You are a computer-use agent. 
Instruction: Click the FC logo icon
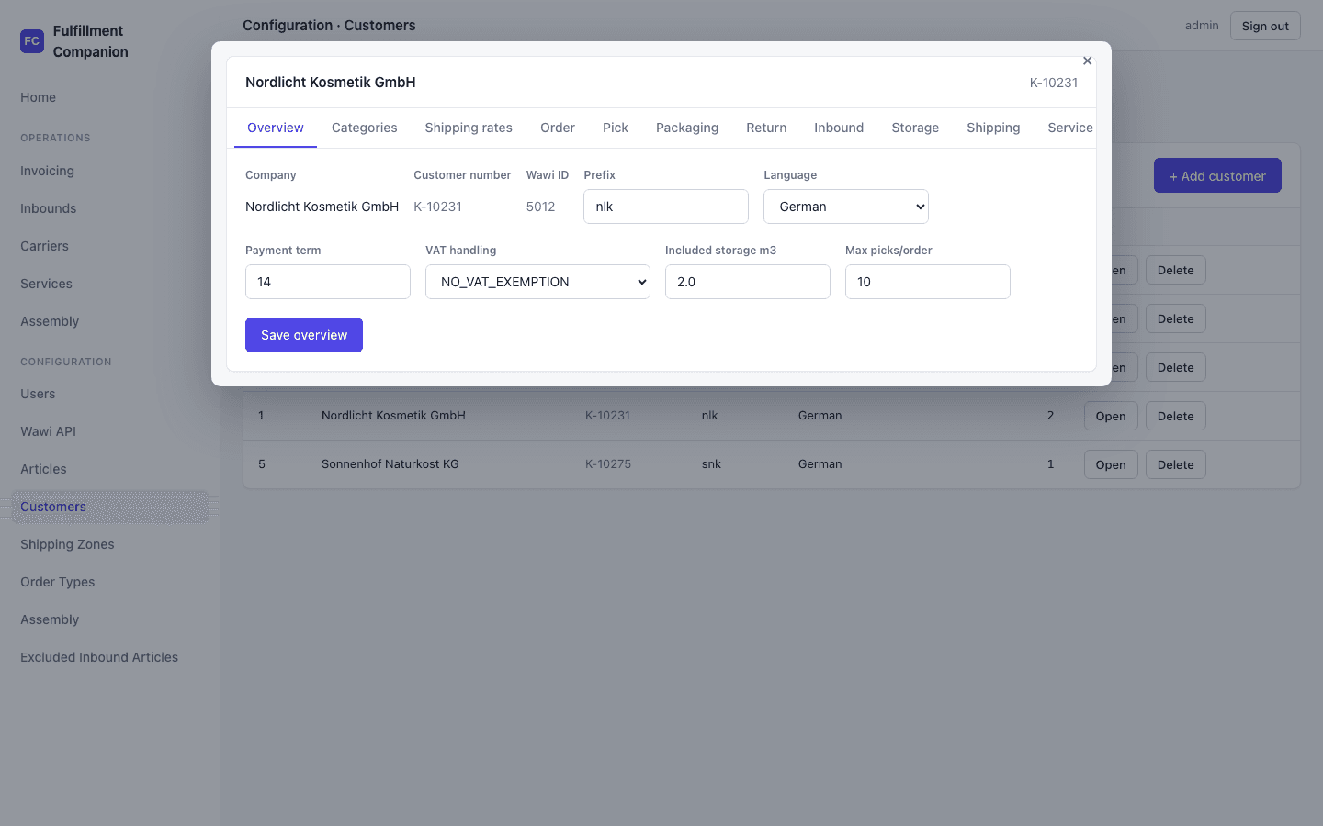32,41
